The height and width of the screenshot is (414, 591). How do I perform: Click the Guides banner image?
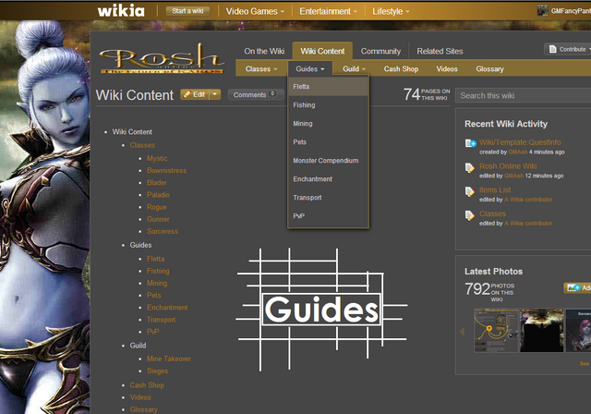tap(321, 310)
